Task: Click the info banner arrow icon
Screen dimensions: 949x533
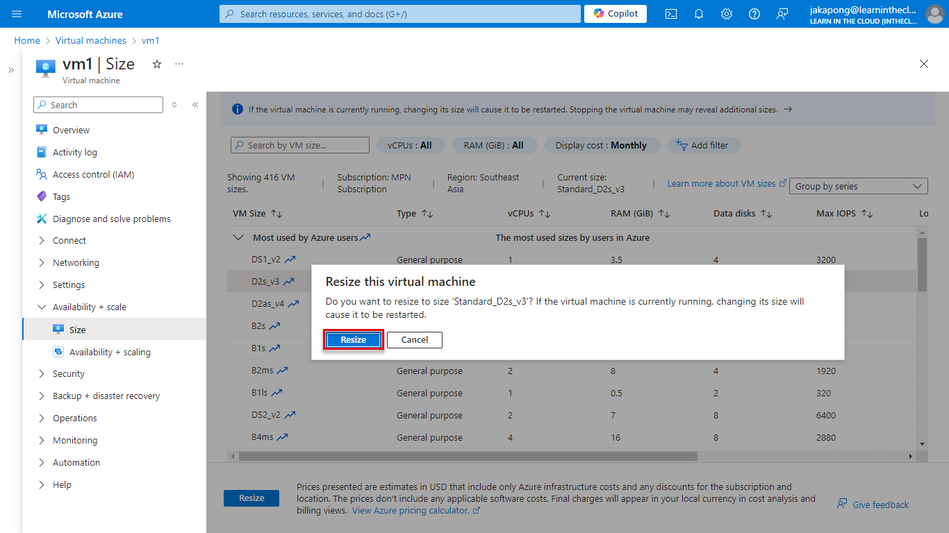Action: (x=788, y=110)
